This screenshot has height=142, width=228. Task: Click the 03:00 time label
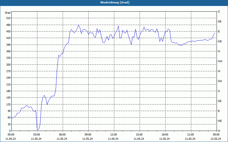click(36, 135)
